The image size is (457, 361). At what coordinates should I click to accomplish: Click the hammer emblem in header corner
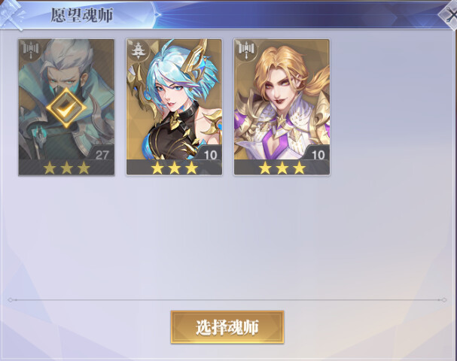11,14
